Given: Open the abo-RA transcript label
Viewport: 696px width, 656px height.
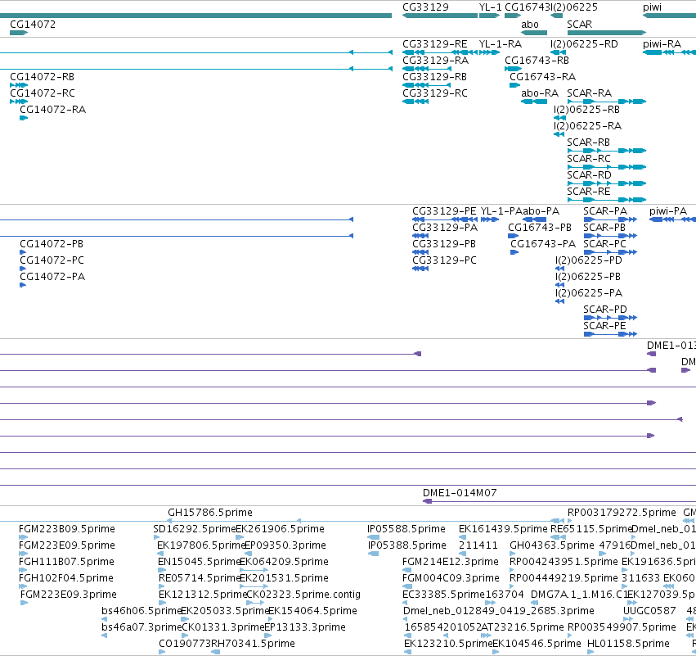Looking at the screenshot, I should [539, 93].
